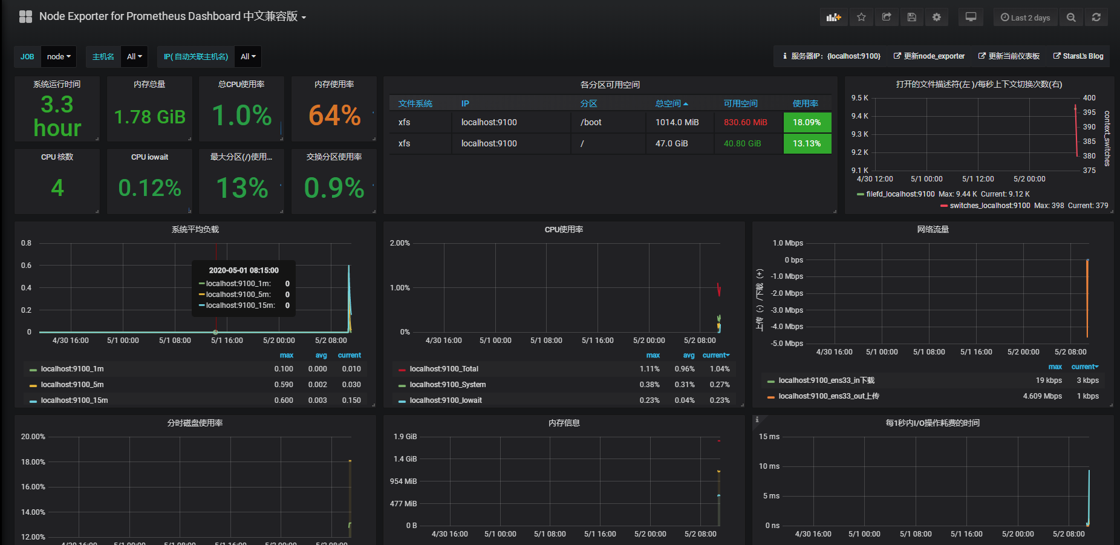The image size is (1120, 545).
Task: Add a new panel to the dashboard
Action: [834, 18]
